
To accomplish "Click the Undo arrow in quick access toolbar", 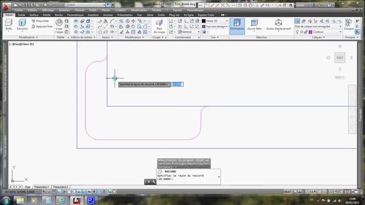I will click(x=51, y=5).
